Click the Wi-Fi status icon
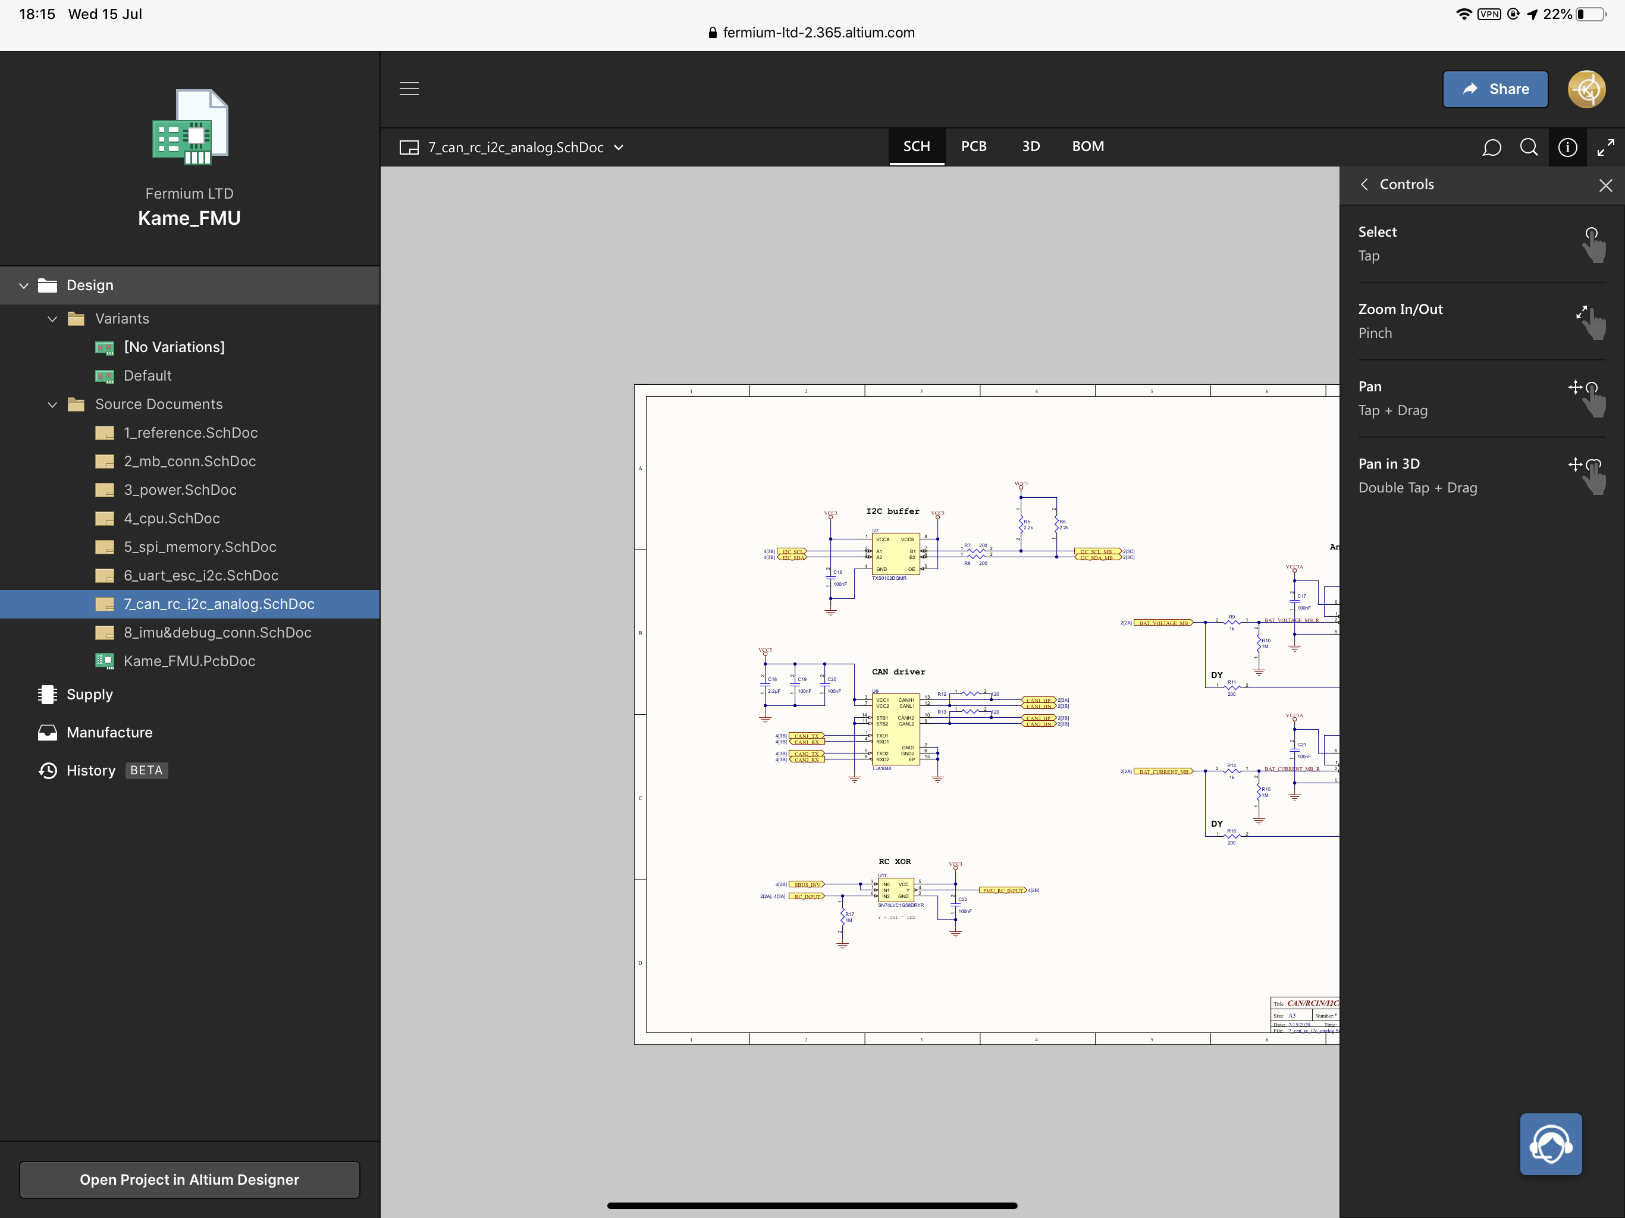The width and height of the screenshot is (1625, 1218). point(1463,14)
